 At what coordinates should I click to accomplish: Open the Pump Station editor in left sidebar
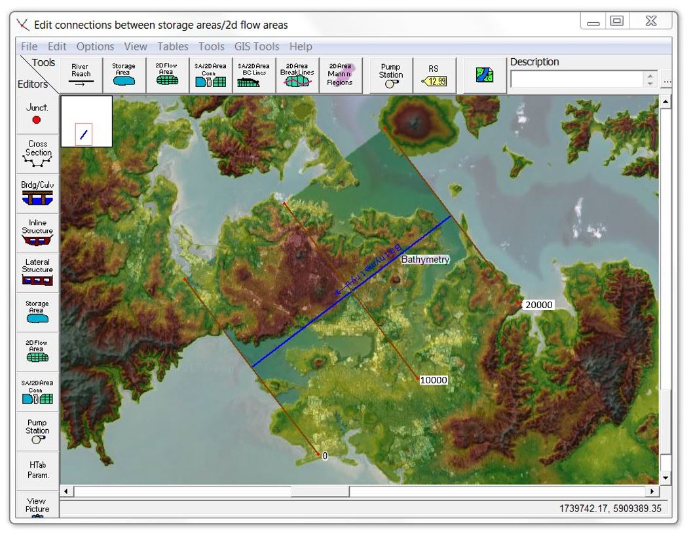click(x=37, y=431)
